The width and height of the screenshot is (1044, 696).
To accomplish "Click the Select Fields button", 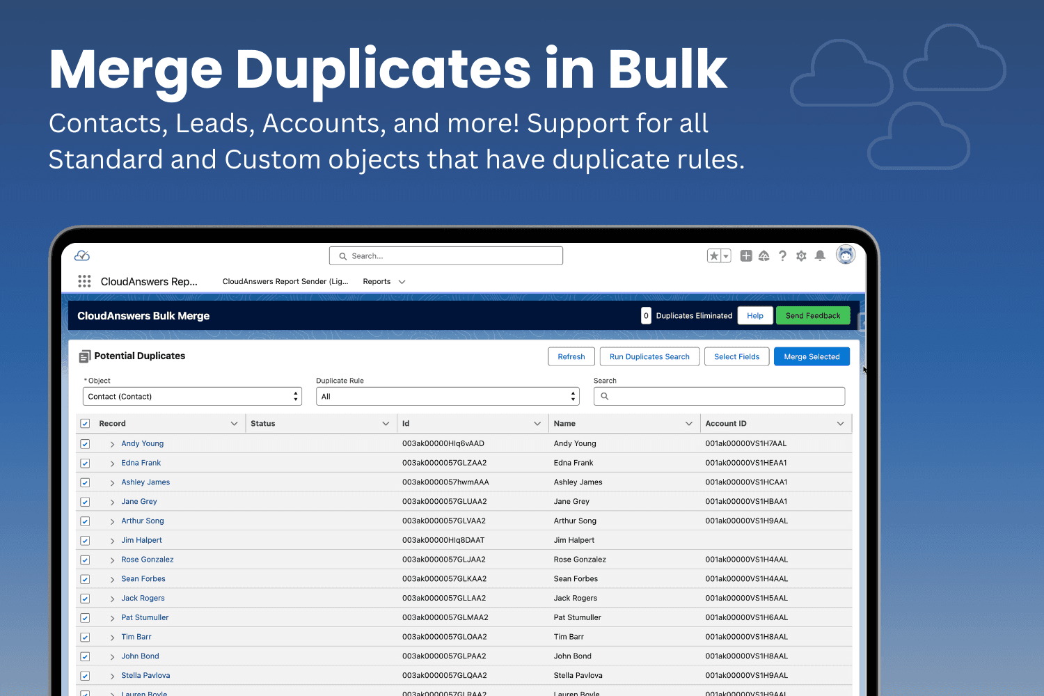I will coord(737,356).
